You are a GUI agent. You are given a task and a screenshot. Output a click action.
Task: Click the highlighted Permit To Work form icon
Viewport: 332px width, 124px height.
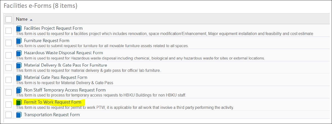(19, 102)
